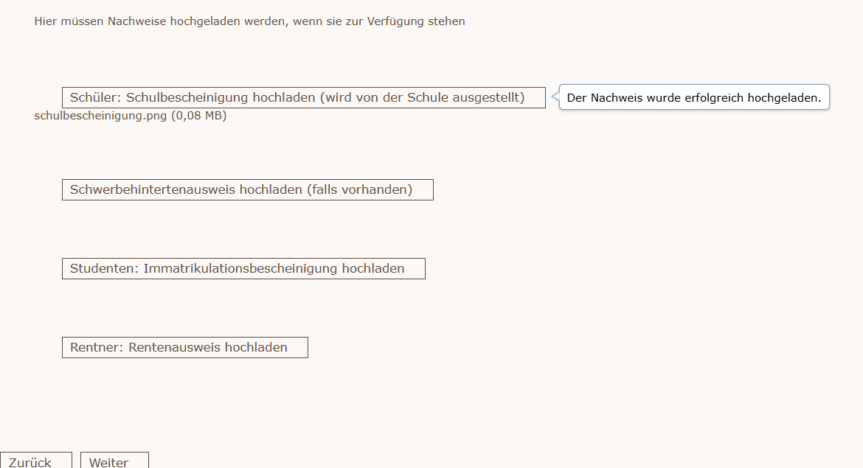Screen dimensions: 863x468
Task: Click the "Hier müssen Nachweise hochgeladen werden" heading
Action: click(249, 21)
